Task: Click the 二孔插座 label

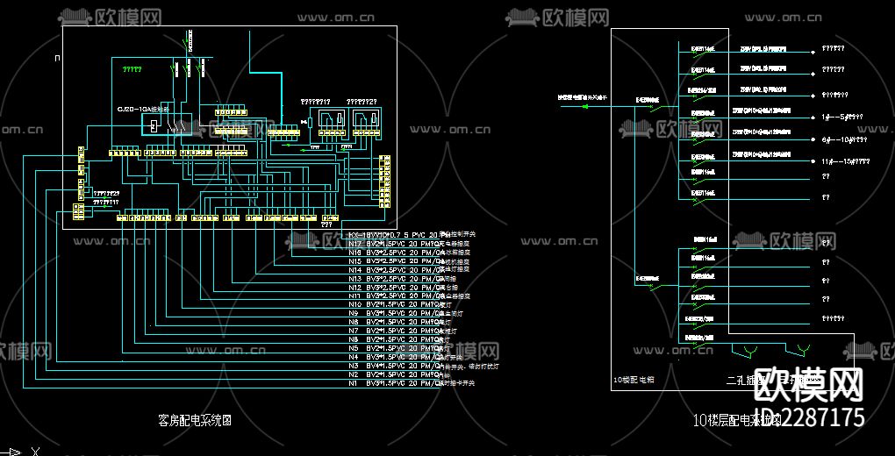Action: coord(748,379)
